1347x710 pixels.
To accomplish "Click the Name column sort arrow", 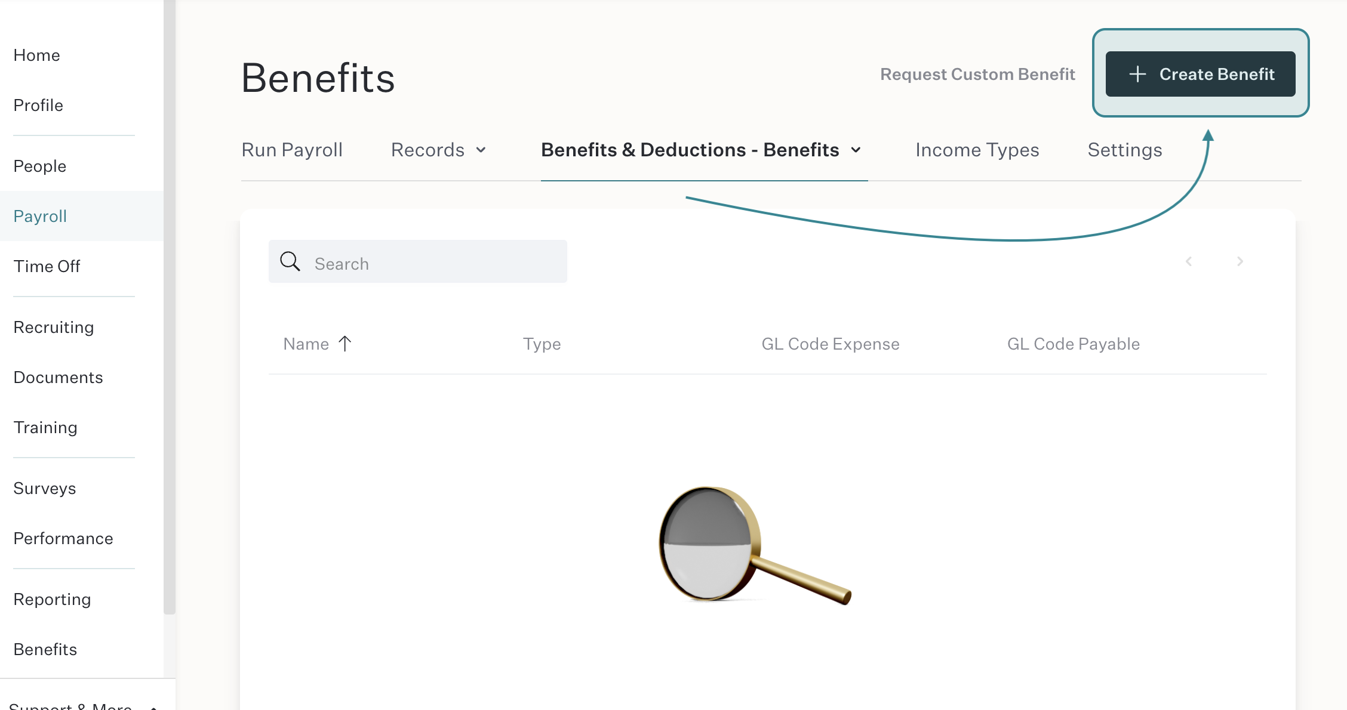I will coord(345,344).
